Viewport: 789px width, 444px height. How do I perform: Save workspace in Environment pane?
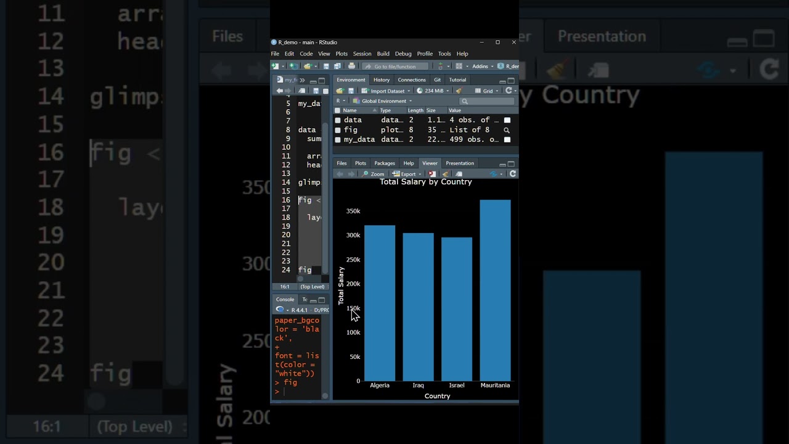tap(351, 91)
